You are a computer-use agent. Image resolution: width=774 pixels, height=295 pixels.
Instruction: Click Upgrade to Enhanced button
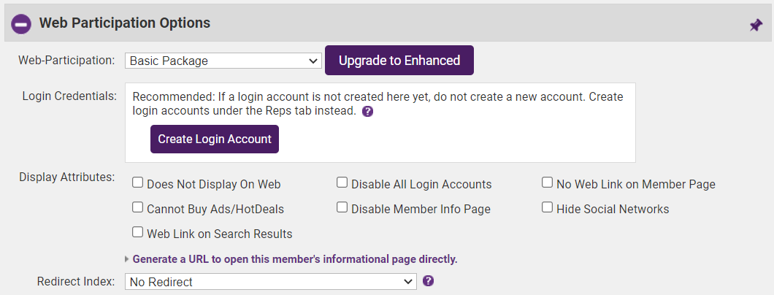pyautogui.click(x=399, y=61)
